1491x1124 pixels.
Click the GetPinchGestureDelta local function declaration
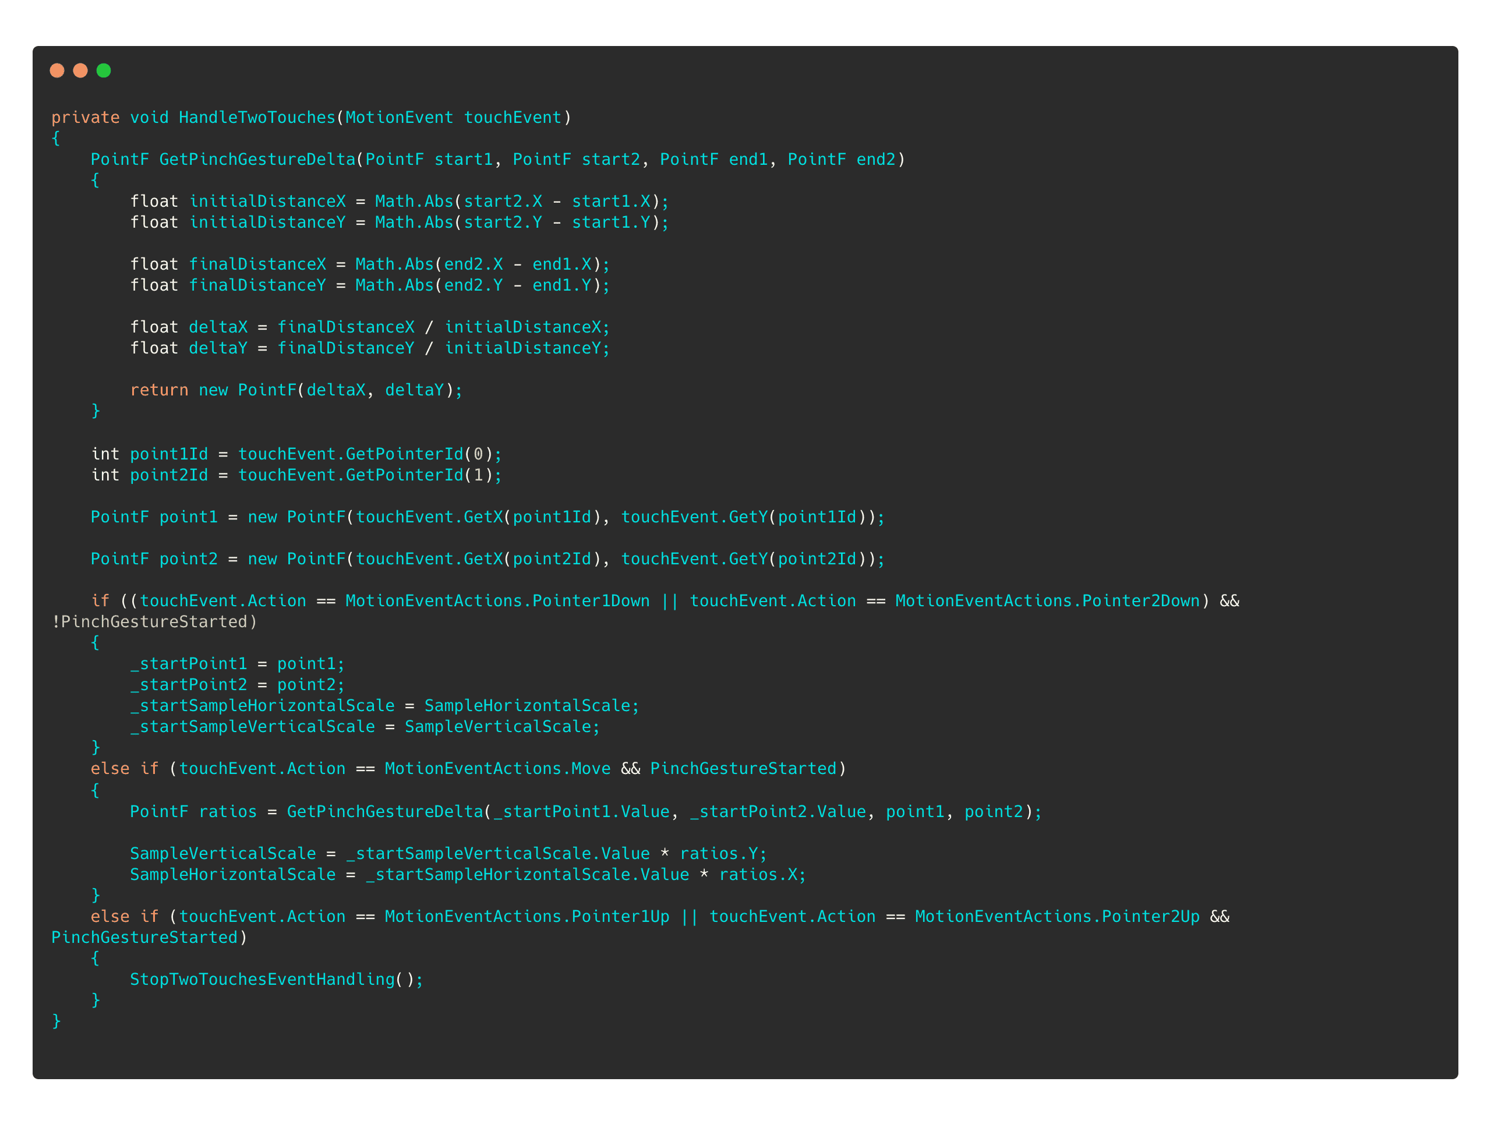click(257, 160)
